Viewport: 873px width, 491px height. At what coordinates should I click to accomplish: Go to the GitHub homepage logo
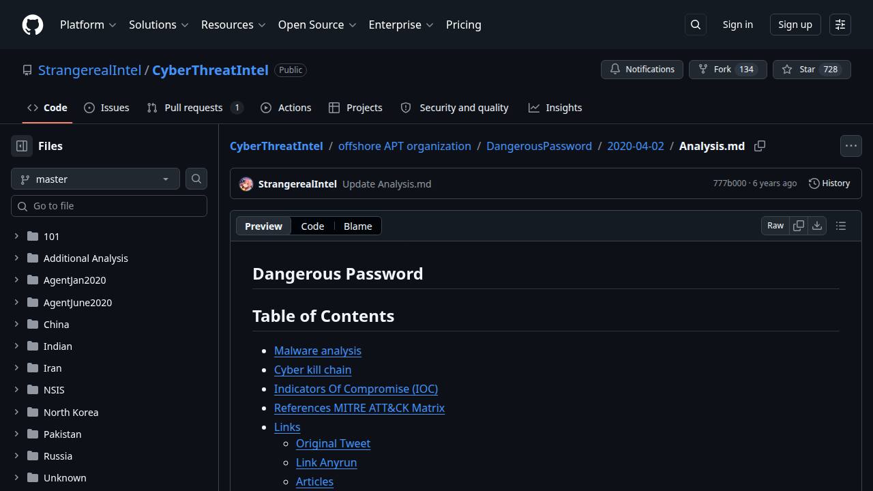(x=33, y=25)
